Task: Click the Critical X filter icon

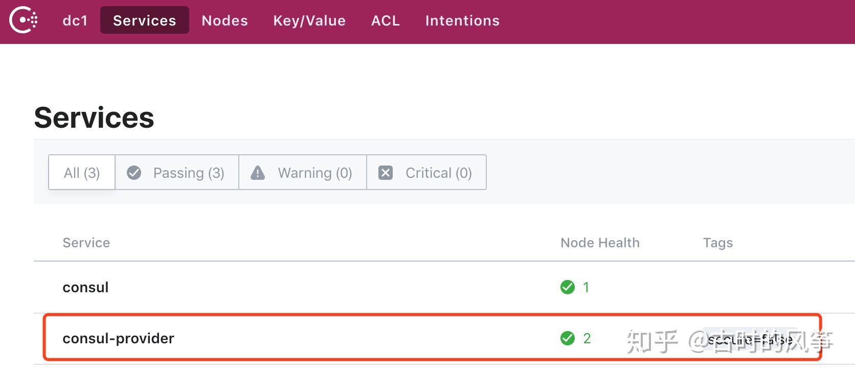Action: pyautogui.click(x=386, y=173)
